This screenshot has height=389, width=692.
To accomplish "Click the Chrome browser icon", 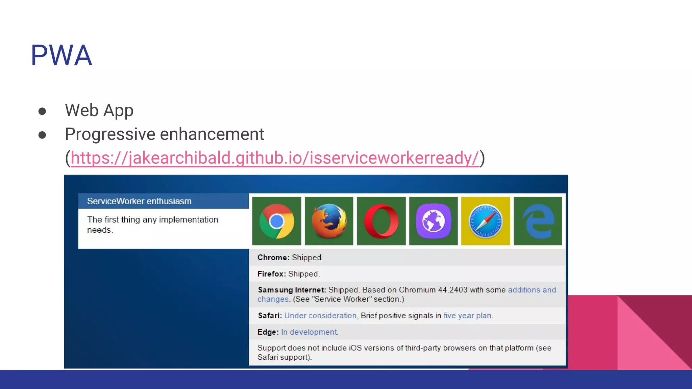I will pos(276,221).
